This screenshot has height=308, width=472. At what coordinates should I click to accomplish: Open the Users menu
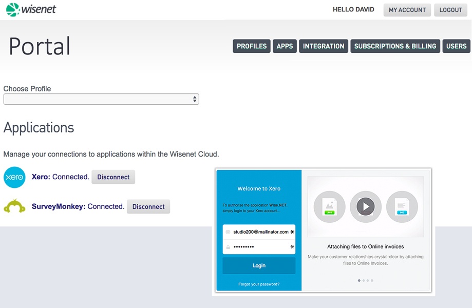(457, 46)
